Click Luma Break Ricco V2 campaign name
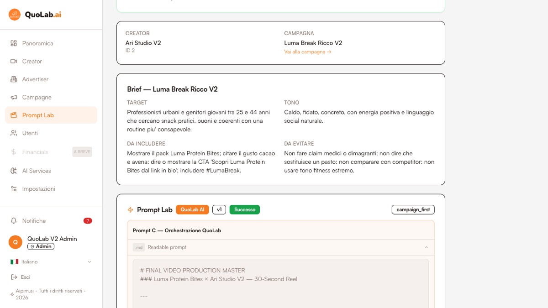548x308 pixels. 313,43
